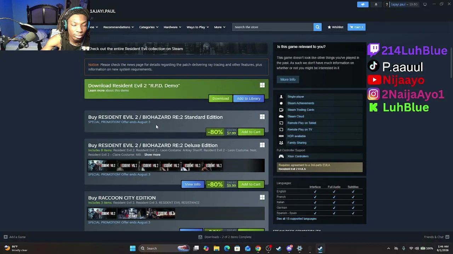Click the Remote Play on TV icon
Viewport: 453px width, 254px height.
(x=281, y=129)
